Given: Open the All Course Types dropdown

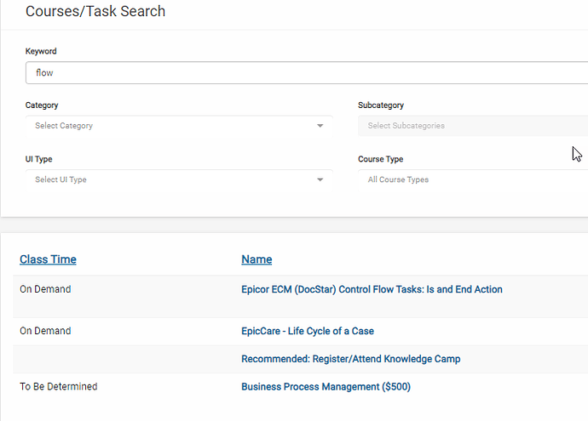Looking at the screenshot, I should pyautogui.click(x=473, y=179).
